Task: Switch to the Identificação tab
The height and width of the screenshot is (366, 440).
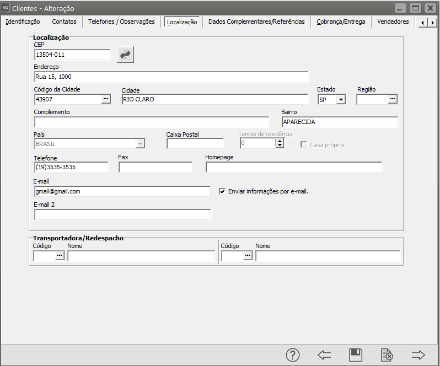Action: pyautogui.click(x=23, y=21)
